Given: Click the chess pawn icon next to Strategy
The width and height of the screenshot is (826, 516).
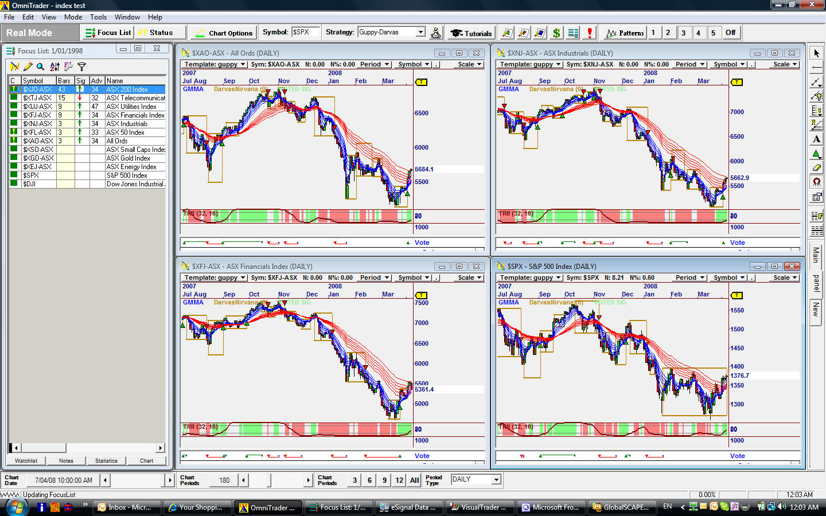Looking at the screenshot, I should (x=436, y=33).
